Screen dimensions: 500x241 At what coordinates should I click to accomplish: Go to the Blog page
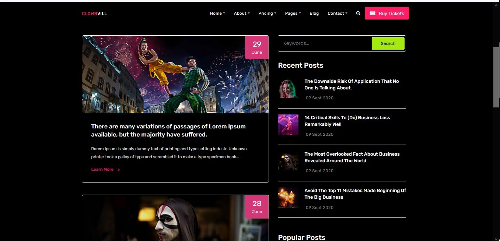[314, 13]
